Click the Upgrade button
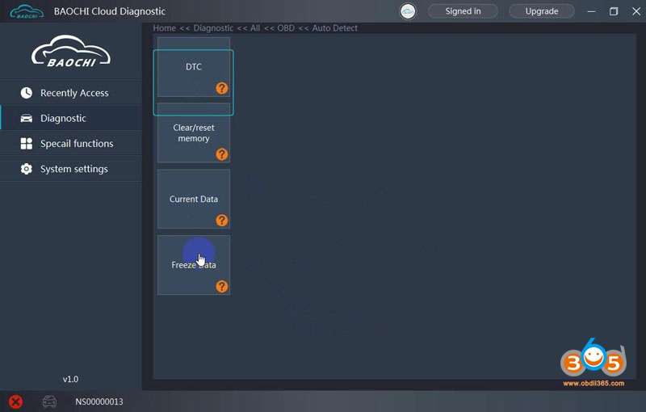 pyautogui.click(x=542, y=11)
